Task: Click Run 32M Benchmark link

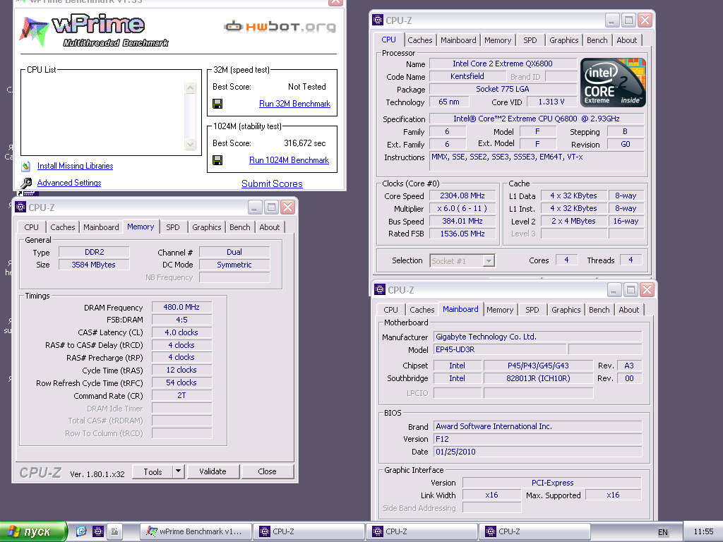Action: (294, 104)
